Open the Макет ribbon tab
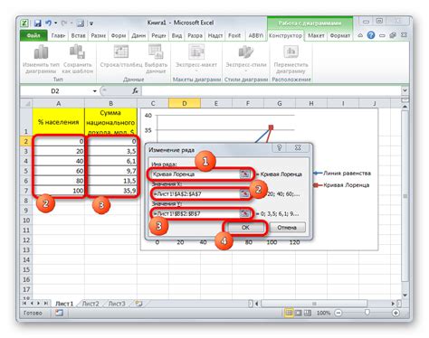 coord(316,36)
